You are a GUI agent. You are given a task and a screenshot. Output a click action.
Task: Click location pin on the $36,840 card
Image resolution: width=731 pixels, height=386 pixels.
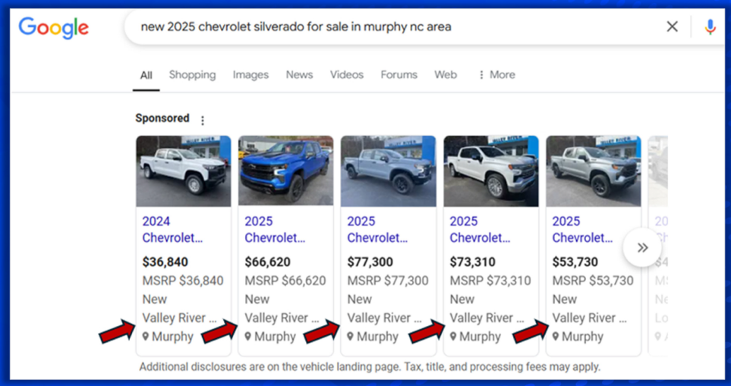point(146,336)
